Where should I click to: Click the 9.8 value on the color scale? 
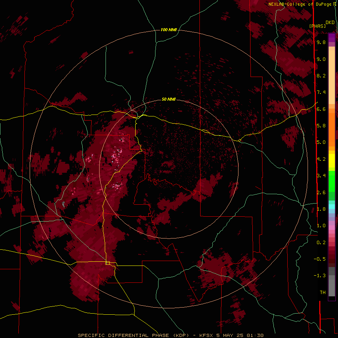[321, 42]
